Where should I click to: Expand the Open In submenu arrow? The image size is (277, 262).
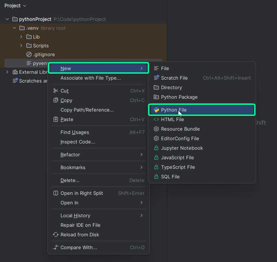coord(141,203)
